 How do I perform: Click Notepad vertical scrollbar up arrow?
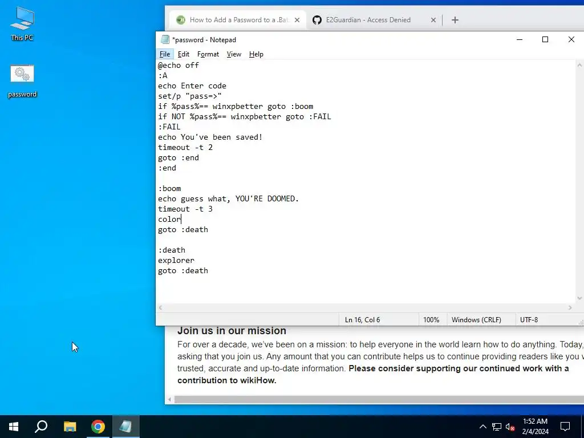pyautogui.click(x=579, y=65)
